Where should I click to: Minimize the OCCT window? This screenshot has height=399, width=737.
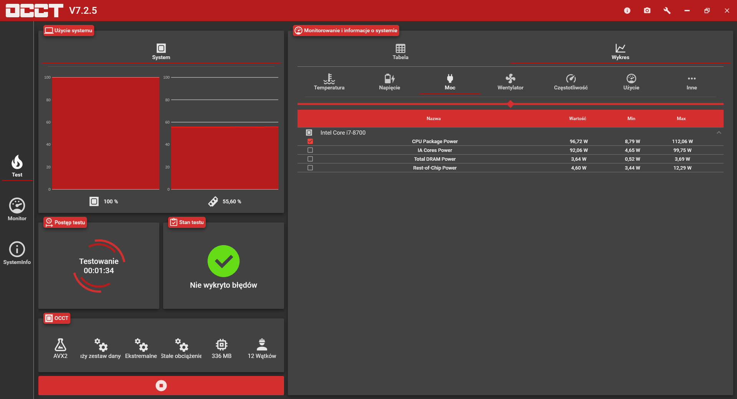click(x=687, y=10)
